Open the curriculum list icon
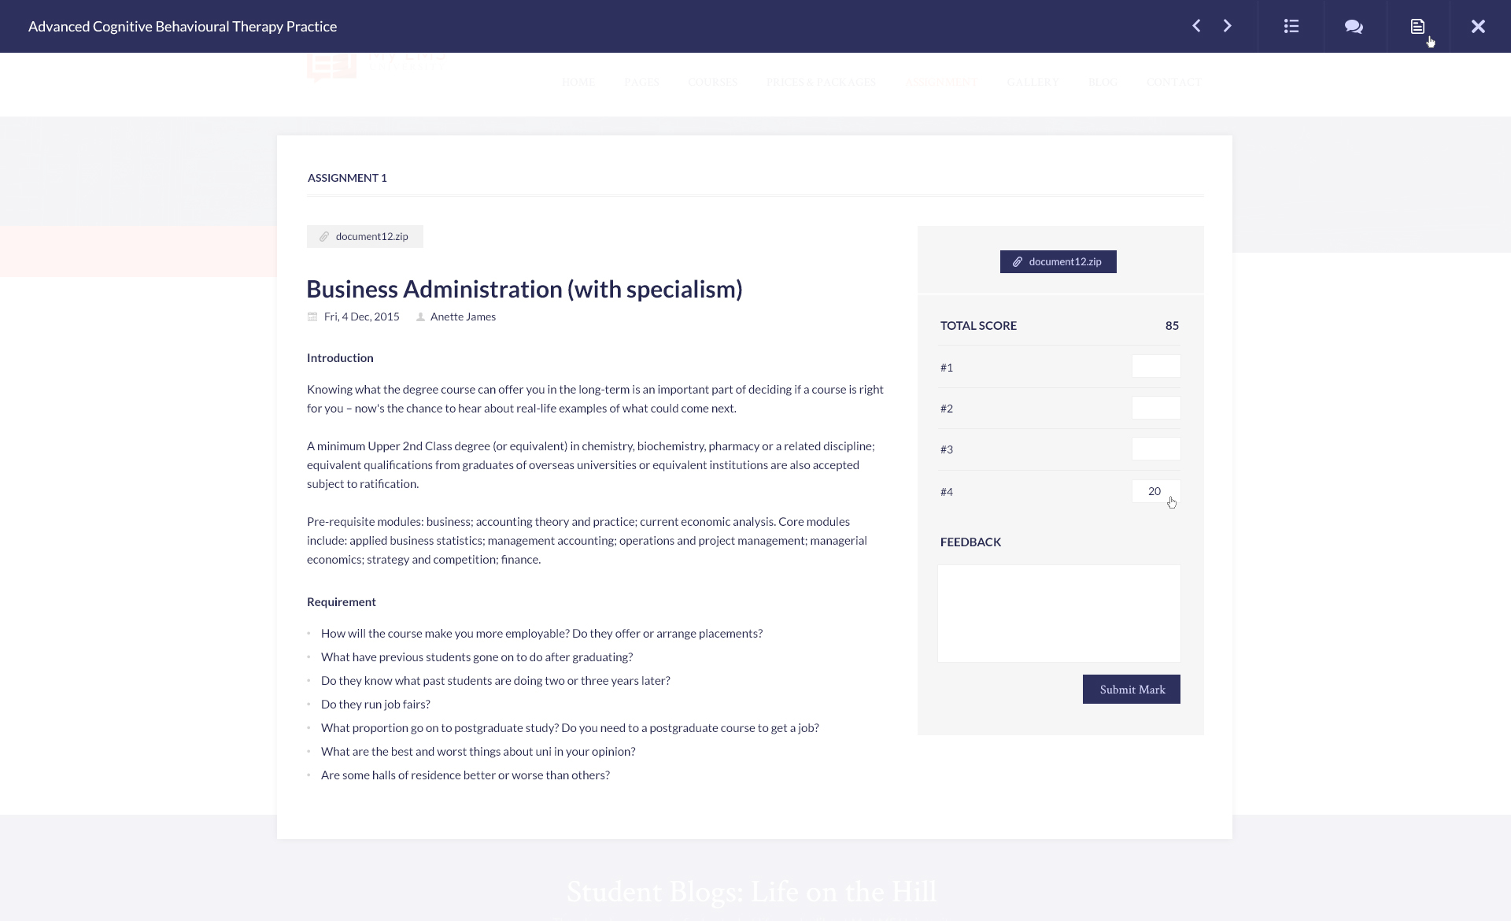Screen dimensions: 1511x921 [x=1291, y=26]
